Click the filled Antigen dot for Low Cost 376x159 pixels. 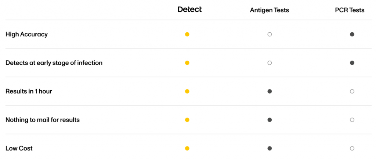click(x=270, y=148)
